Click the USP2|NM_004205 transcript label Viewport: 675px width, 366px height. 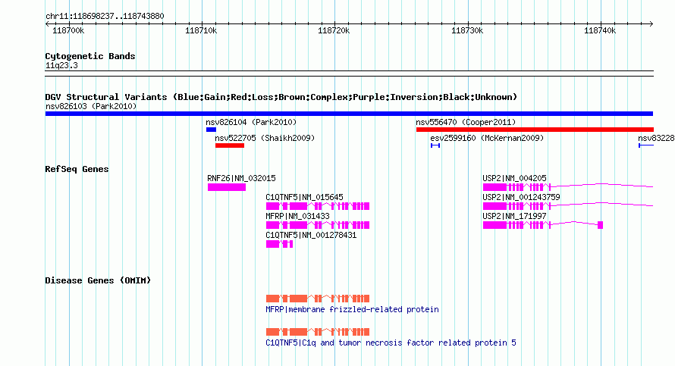514,179
